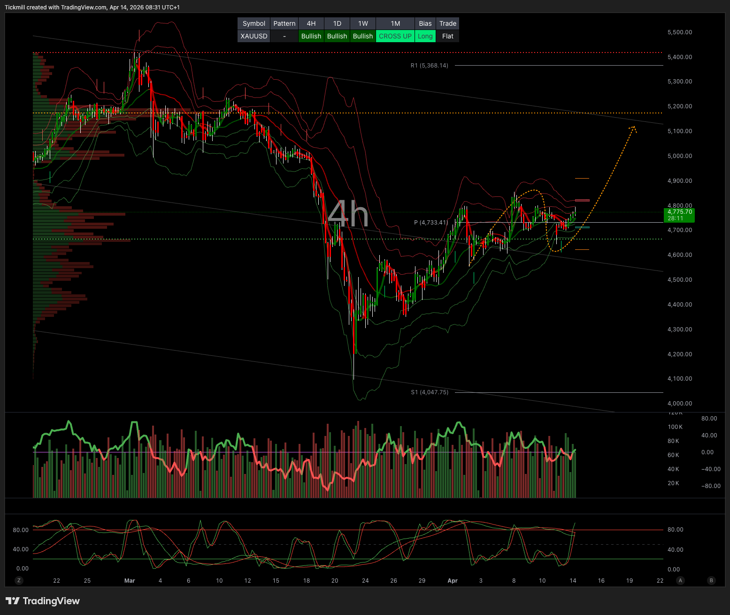Click the Pattern column header
Image resolution: width=730 pixels, height=615 pixels.
(284, 23)
